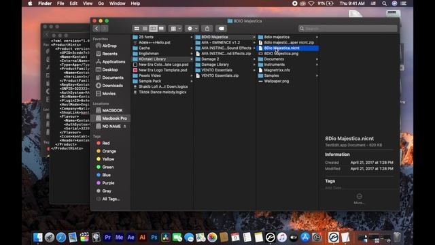Open the Finder menu
The width and height of the screenshot is (435, 245).
[x=45, y=3]
